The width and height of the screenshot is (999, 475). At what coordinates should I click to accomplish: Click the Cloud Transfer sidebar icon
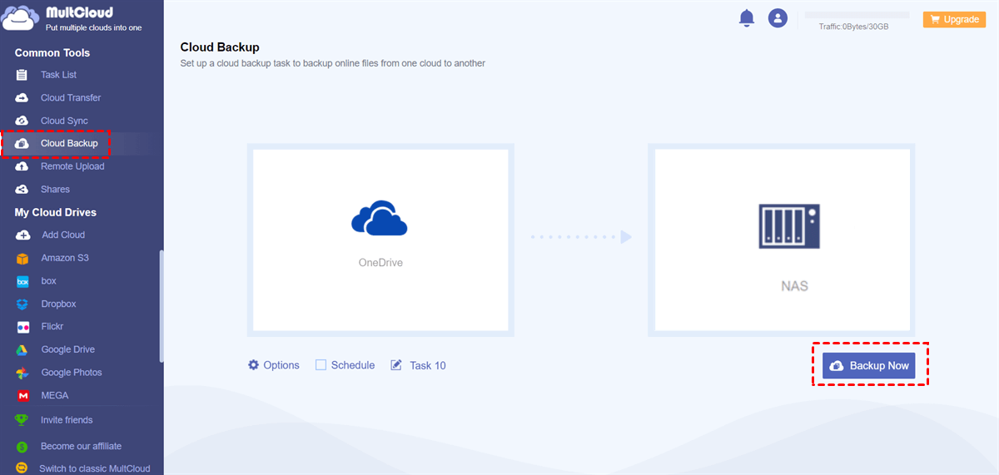22,97
